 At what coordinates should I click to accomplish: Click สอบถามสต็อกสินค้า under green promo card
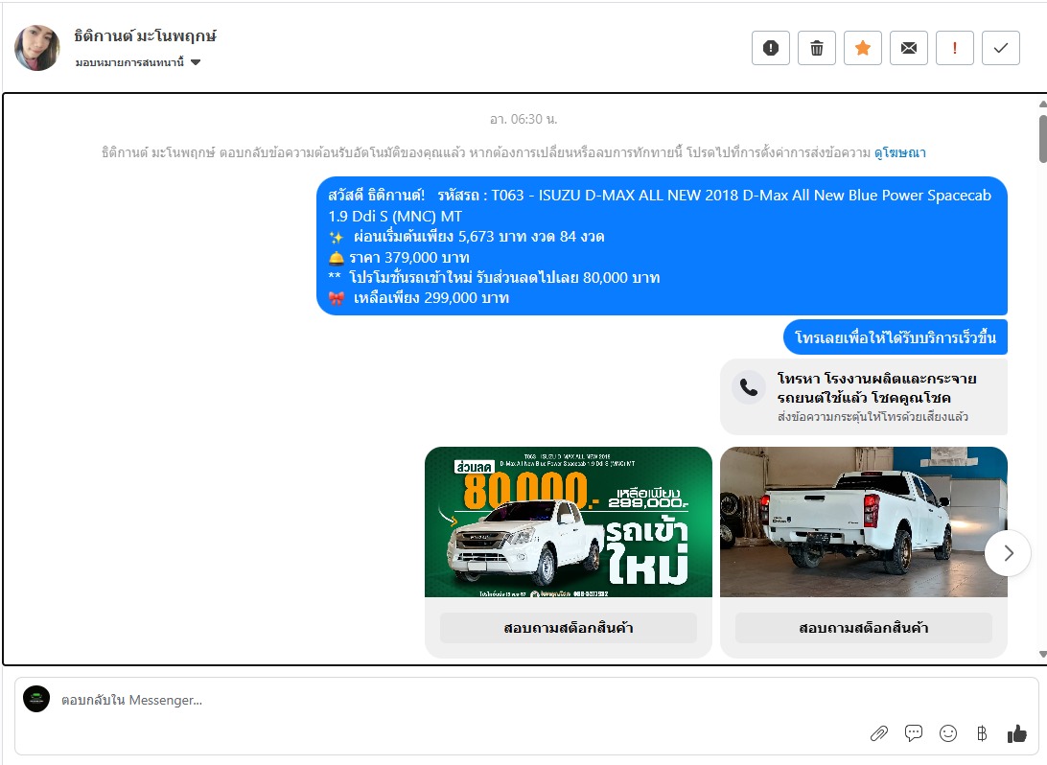569,628
